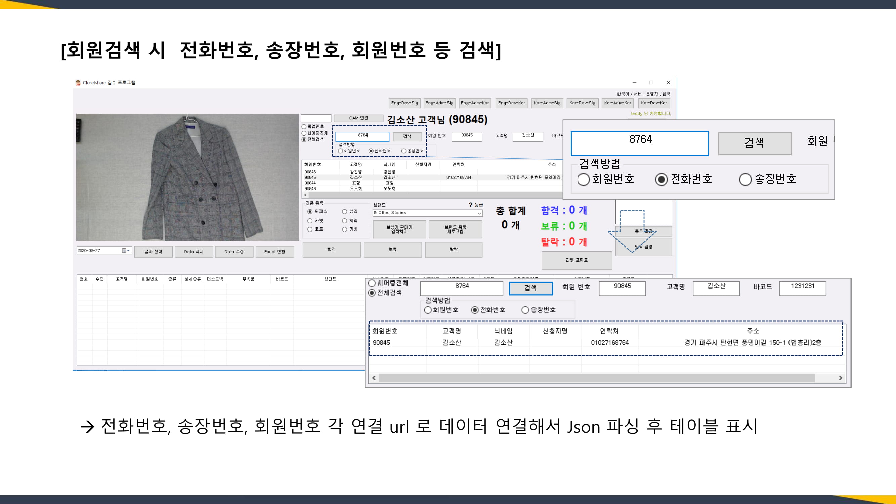This screenshot has width=896, height=504.
Task: Pick 가방 product type
Action: click(344, 229)
